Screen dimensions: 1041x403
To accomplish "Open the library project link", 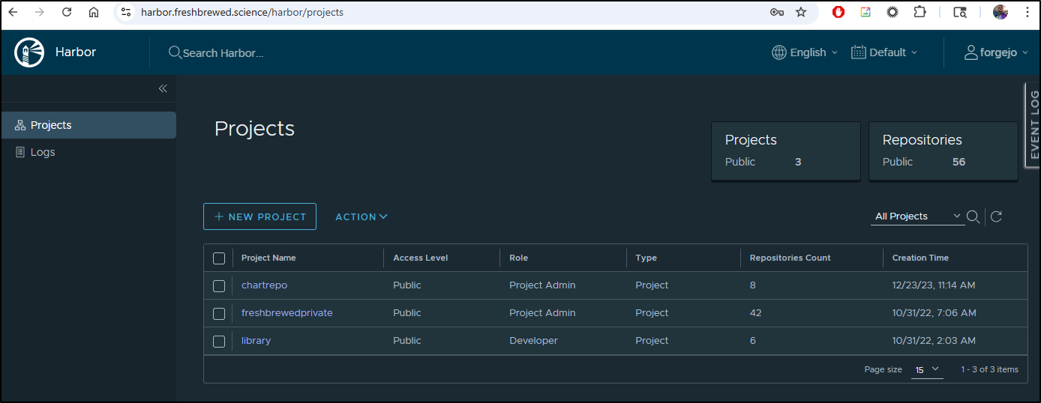I will 256,341.
